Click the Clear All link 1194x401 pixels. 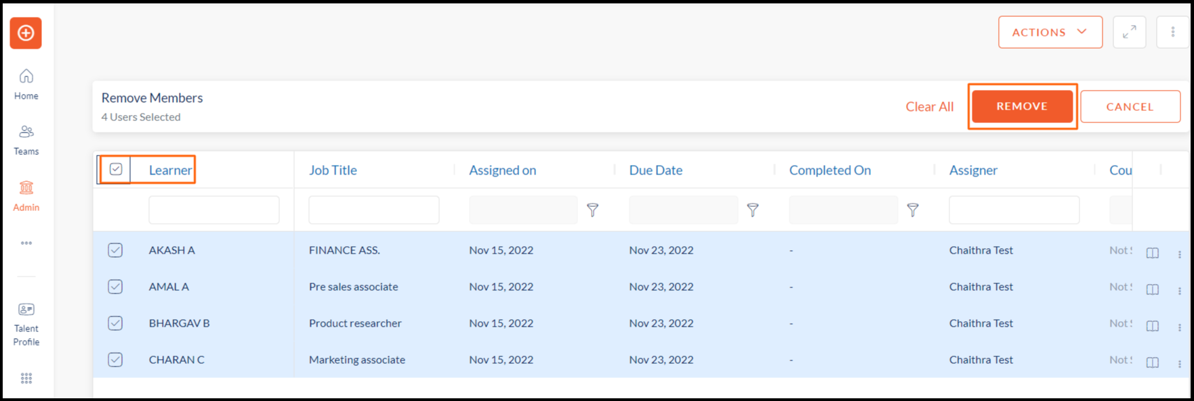coord(929,107)
